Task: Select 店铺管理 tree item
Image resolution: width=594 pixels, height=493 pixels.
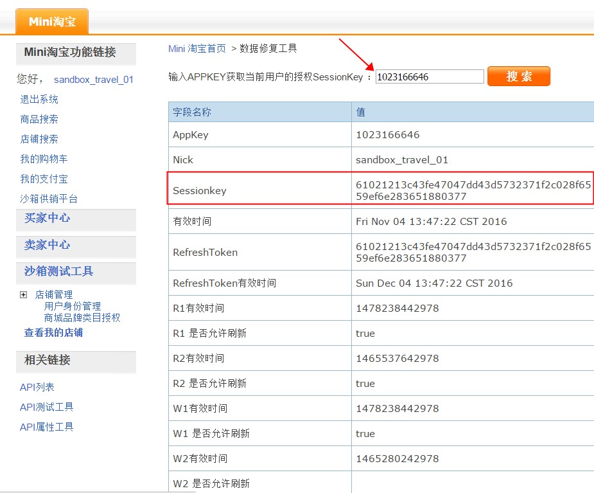Action: [54, 294]
